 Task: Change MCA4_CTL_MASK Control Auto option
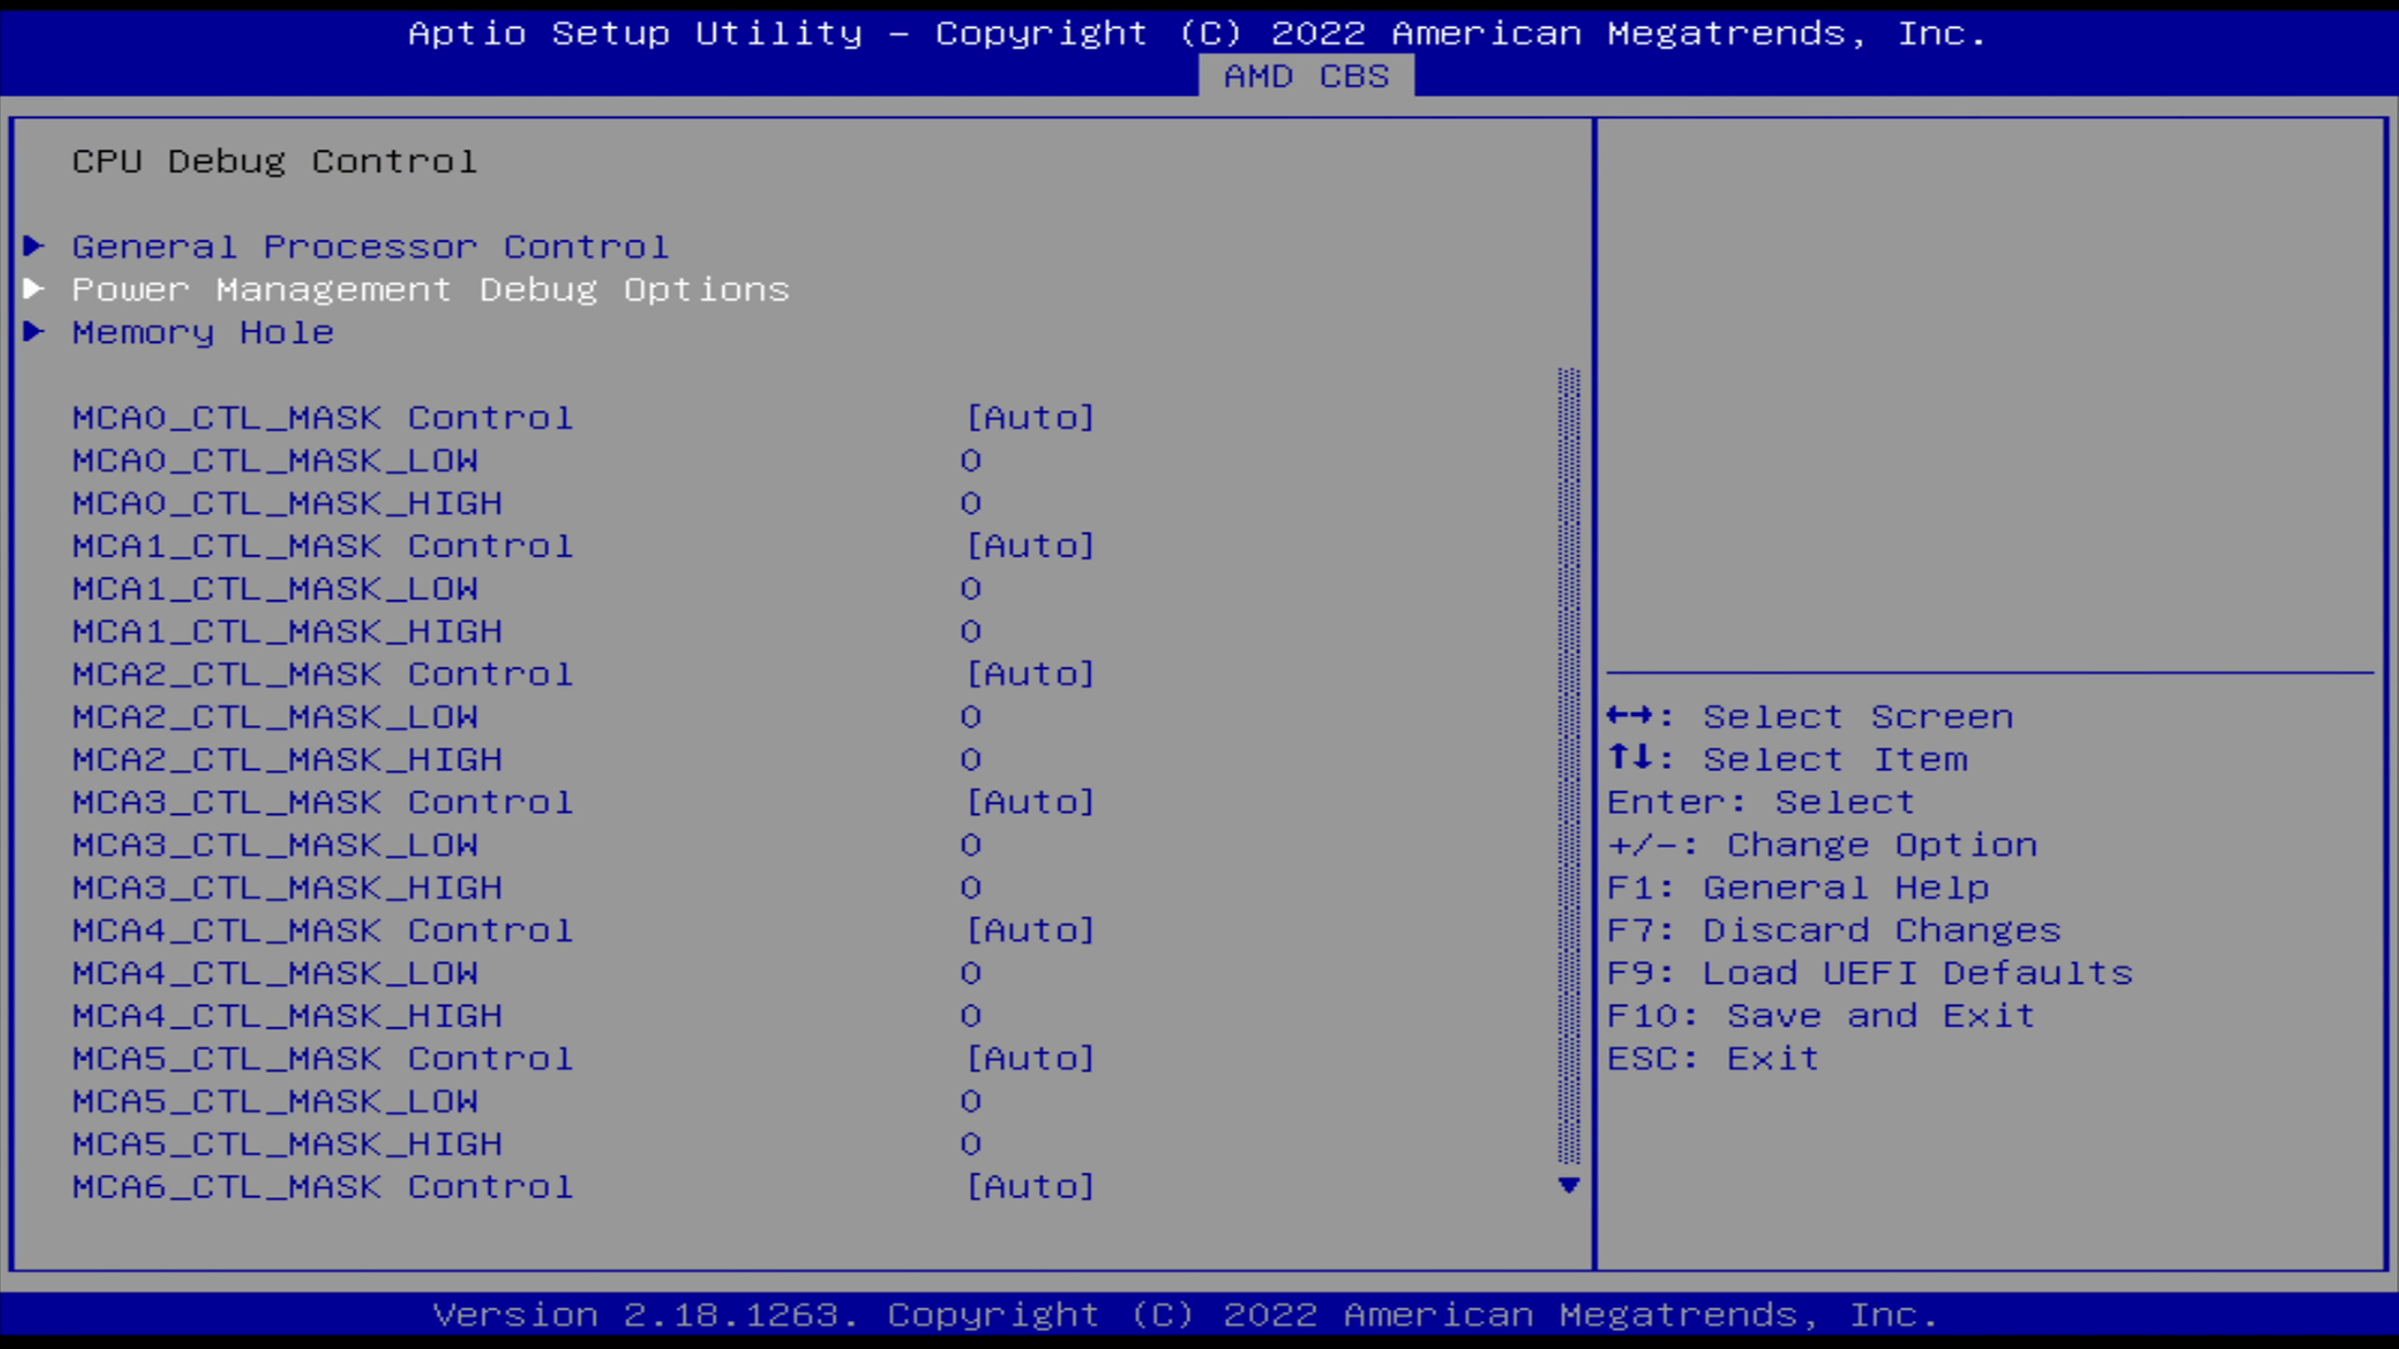pyautogui.click(x=1030, y=931)
